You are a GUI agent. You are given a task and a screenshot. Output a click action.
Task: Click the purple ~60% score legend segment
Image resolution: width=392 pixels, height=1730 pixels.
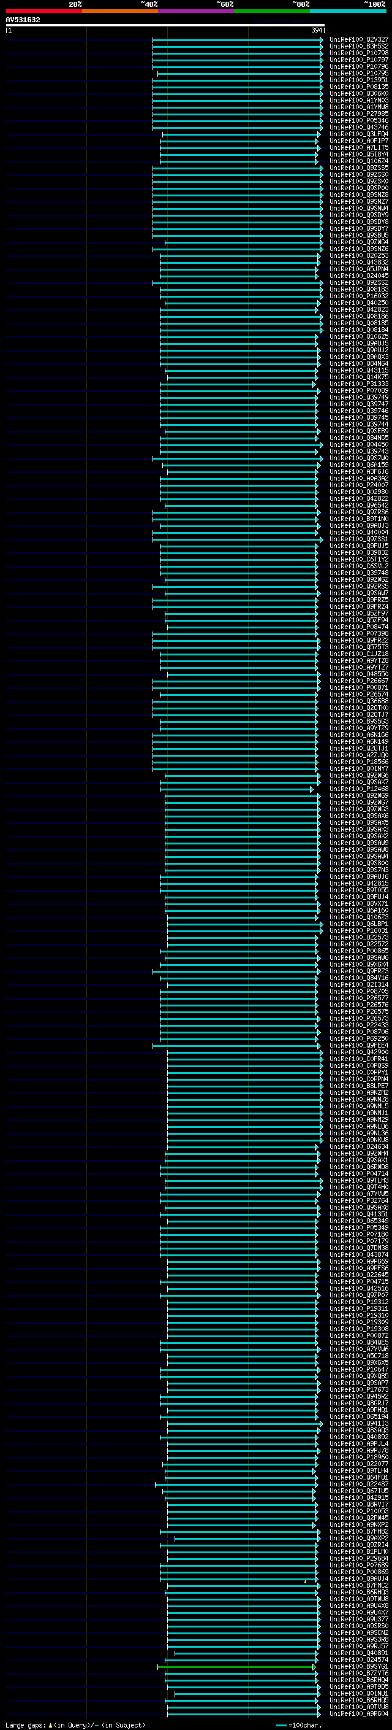click(x=195, y=11)
